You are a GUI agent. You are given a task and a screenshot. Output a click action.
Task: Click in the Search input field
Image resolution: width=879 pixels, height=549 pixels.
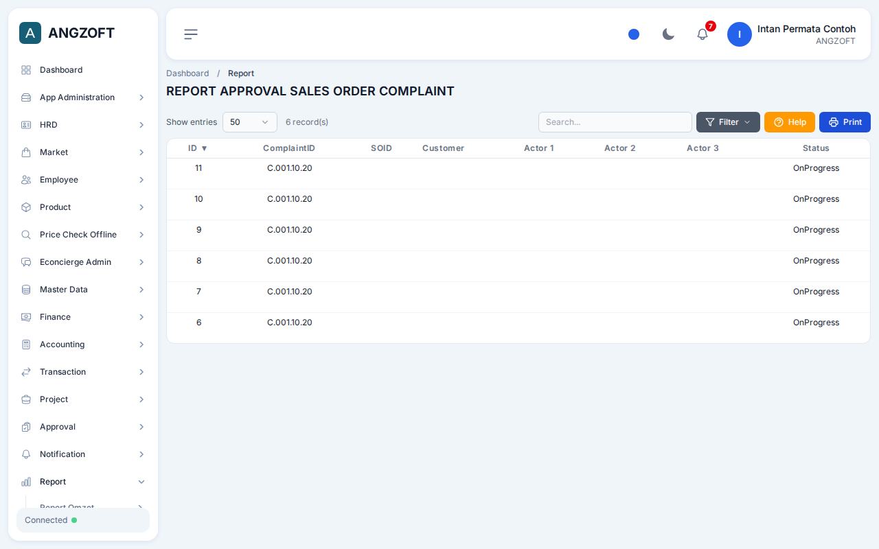tap(615, 122)
